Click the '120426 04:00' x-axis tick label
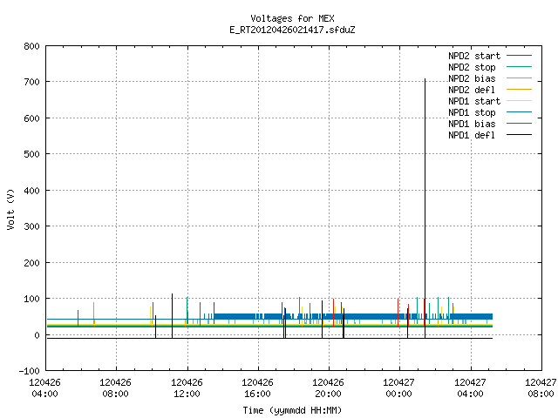 pos(44,388)
